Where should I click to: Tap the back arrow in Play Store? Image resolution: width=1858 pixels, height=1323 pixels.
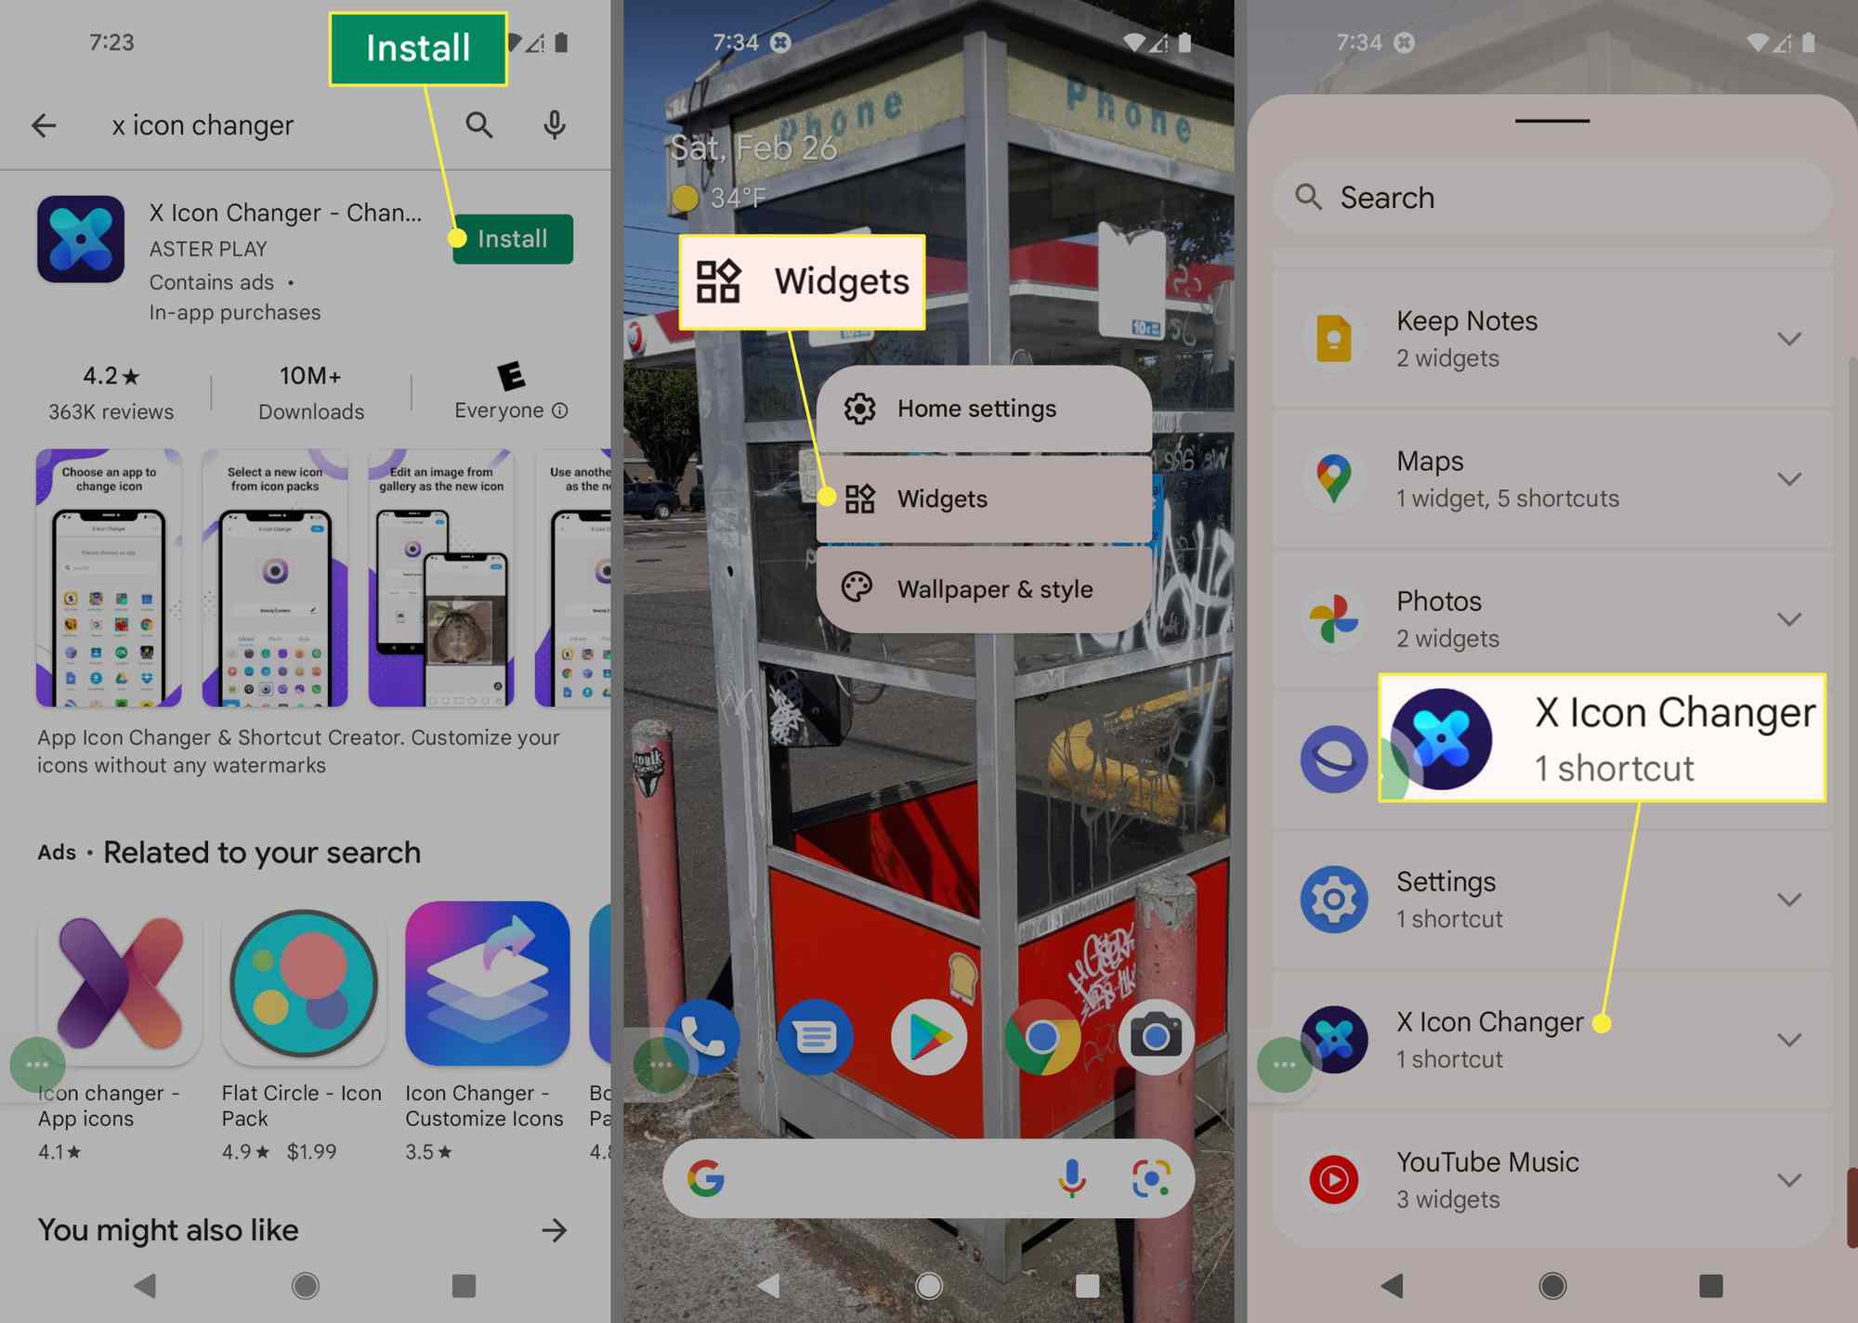[x=44, y=125]
